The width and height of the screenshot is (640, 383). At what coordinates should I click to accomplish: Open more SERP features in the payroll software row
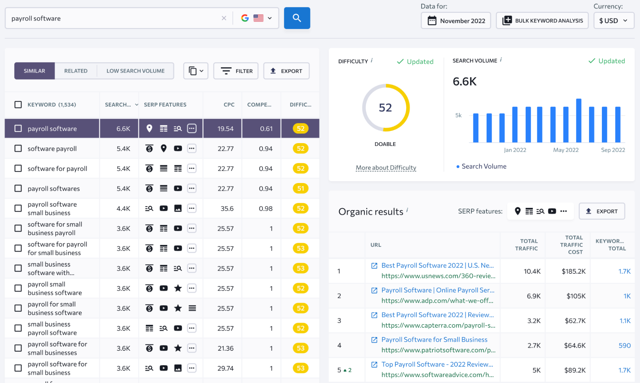pos(192,128)
